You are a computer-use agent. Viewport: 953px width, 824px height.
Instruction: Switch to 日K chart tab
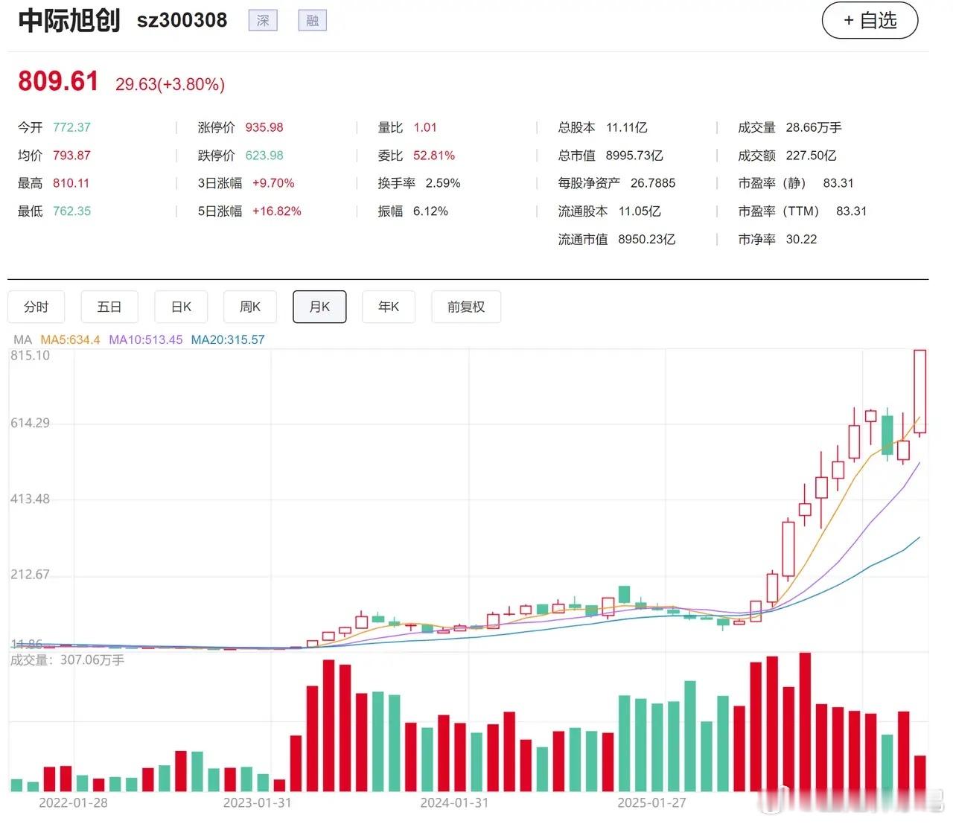tap(181, 307)
